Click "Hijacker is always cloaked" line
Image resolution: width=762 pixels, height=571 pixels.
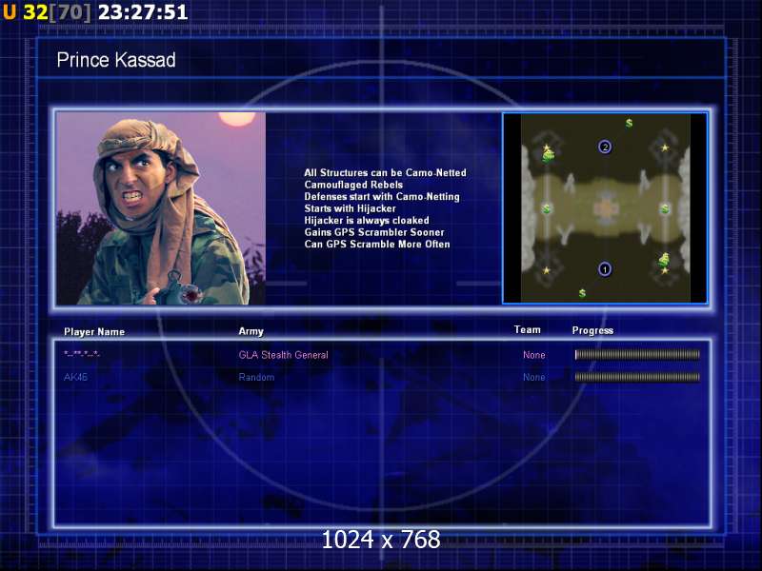[x=367, y=221]
